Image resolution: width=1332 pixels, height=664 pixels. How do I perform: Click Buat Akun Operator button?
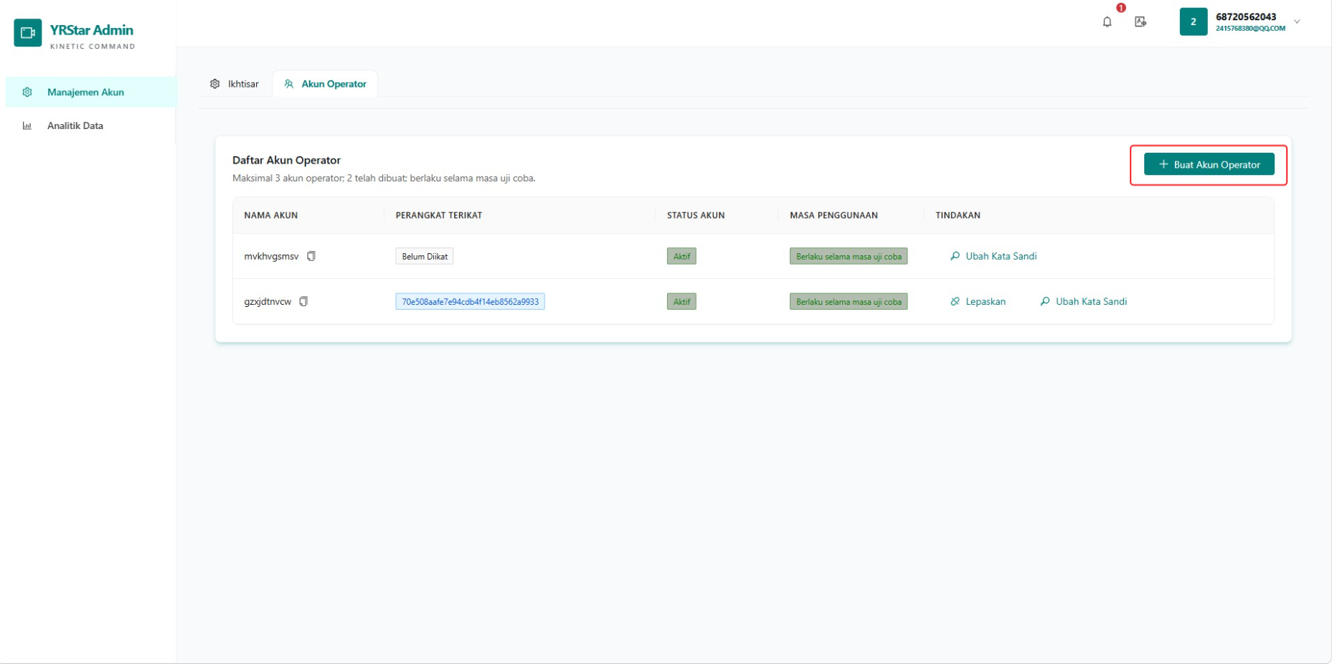[x=1209, y=164]
